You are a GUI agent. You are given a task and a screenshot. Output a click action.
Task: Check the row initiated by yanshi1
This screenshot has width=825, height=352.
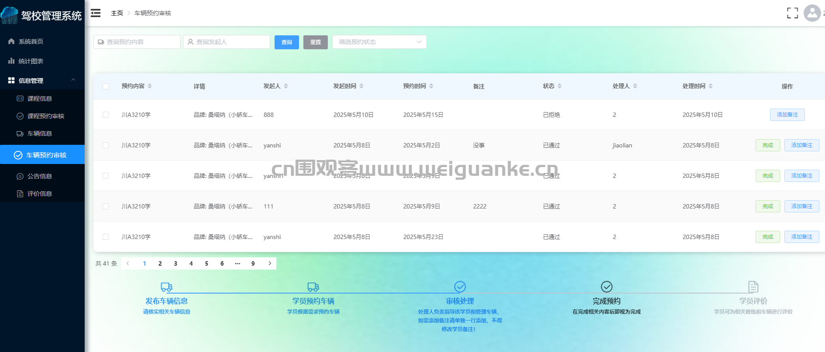click(x=106, y=176)
